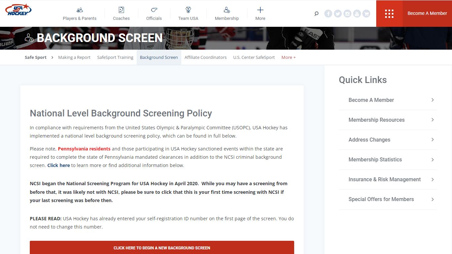Select the Coaches menu label
Image resolution: width=452 pixels, height=254 pixels.
pyautogui.click(x=121, y=19)
